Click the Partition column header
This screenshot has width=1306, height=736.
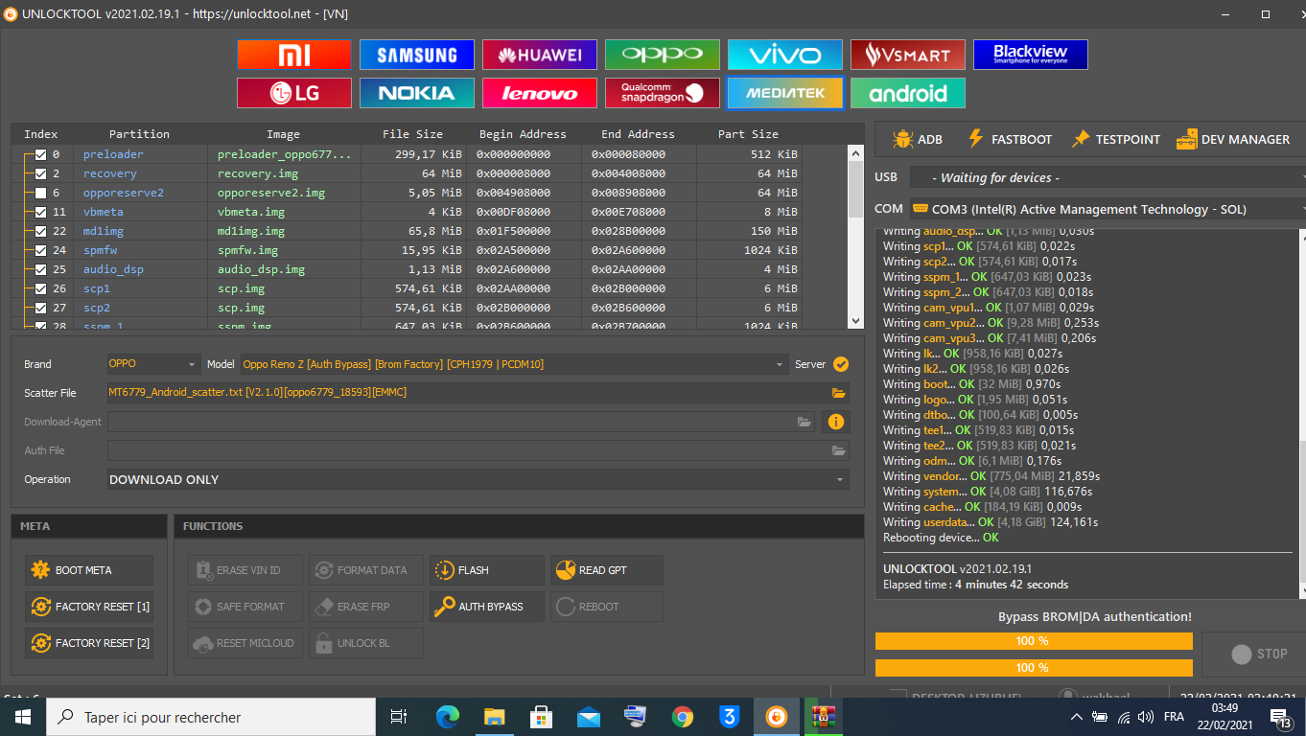[x=139, y=134]
